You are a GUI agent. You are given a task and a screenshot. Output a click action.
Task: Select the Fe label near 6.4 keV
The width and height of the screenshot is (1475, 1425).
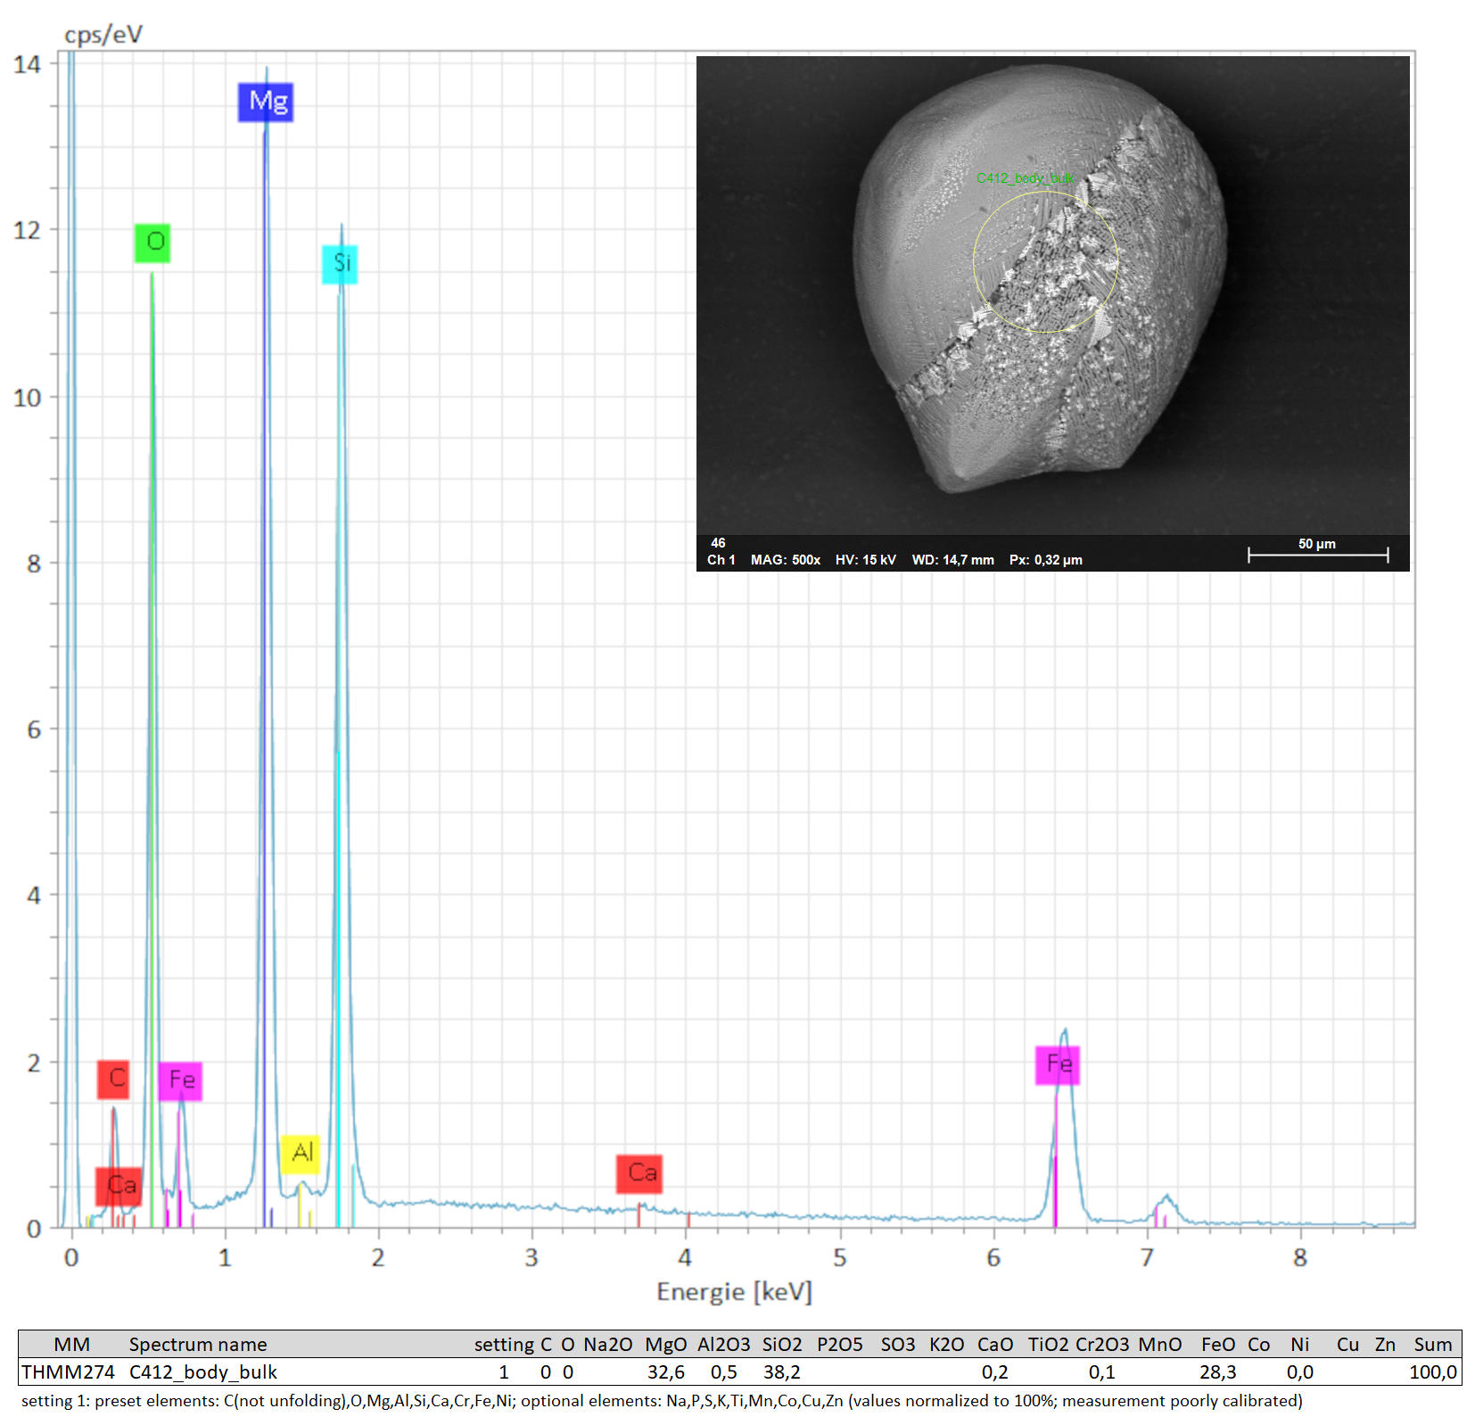tap(1058, 1065)
